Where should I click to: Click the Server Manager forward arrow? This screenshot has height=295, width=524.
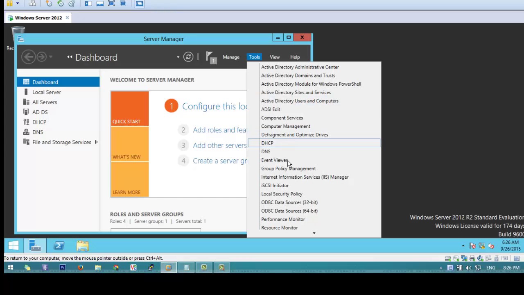(41, 57)
